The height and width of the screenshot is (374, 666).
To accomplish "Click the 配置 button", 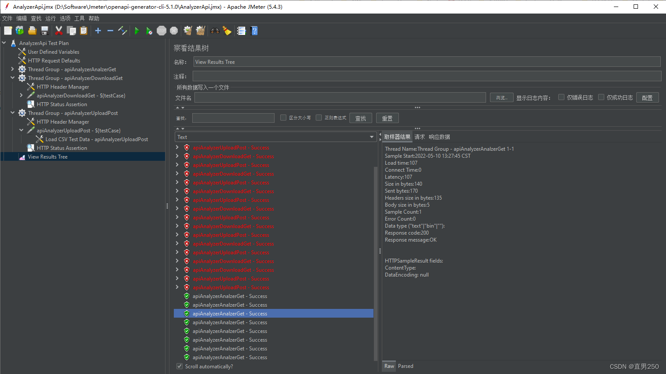I will click(x=647, y=97).
